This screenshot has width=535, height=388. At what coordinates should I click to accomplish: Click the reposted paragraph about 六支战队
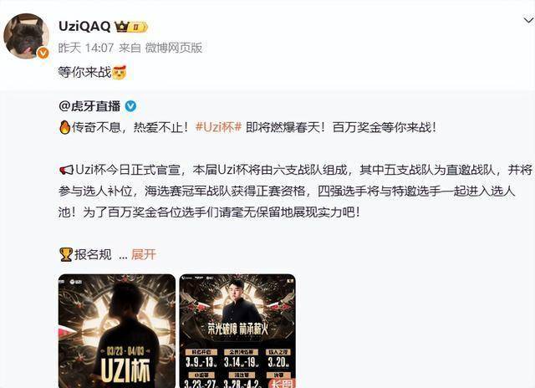click(295, 191)
